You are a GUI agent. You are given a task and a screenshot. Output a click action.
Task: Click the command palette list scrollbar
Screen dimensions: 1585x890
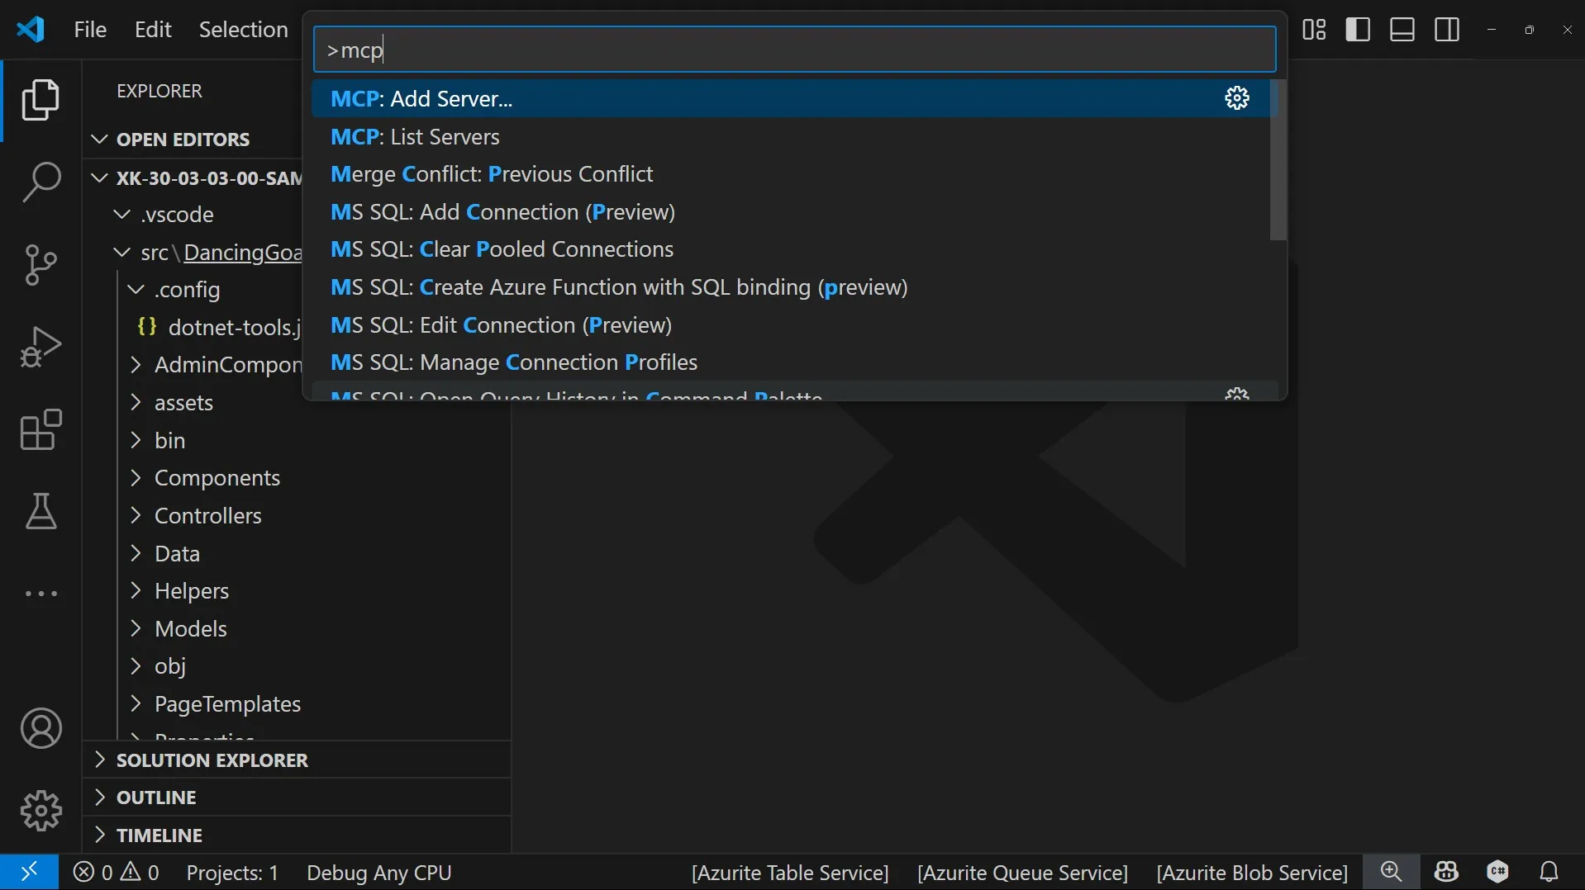(1278, 160)
